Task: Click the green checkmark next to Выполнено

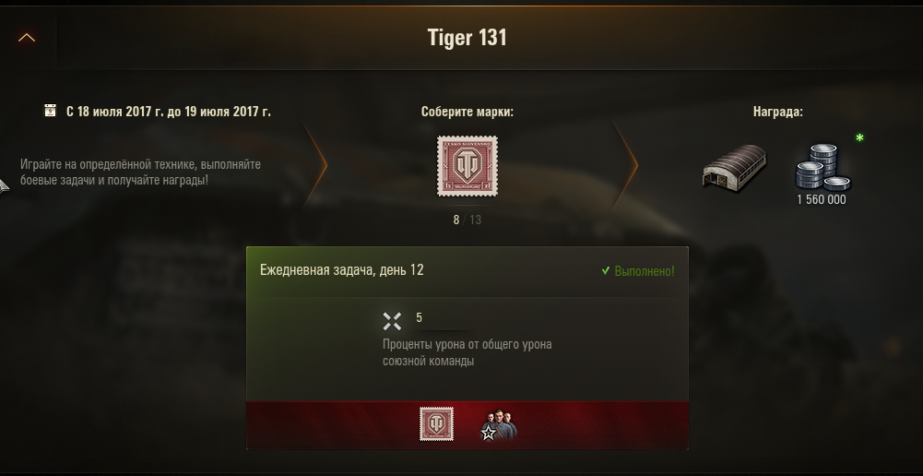Action: (x=605, y=271)
